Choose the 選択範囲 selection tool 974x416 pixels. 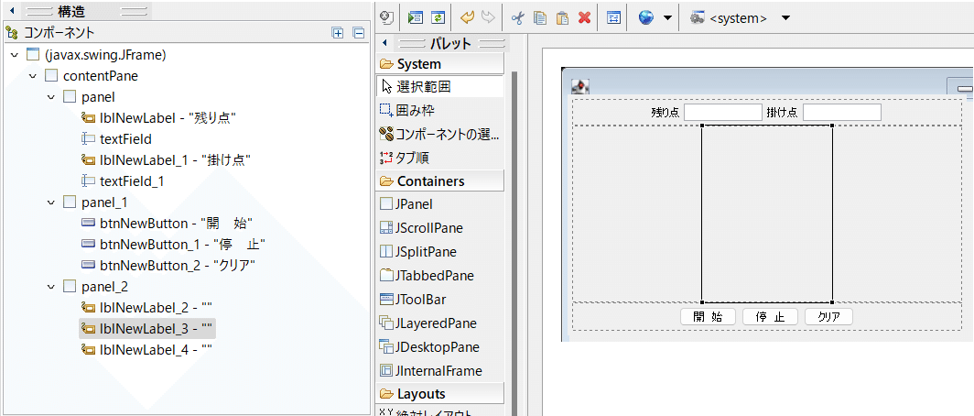coord(439,87)
